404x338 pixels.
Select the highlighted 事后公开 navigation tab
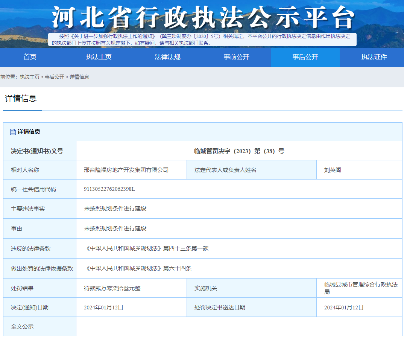pyautogui.click(x=305, y=57)
